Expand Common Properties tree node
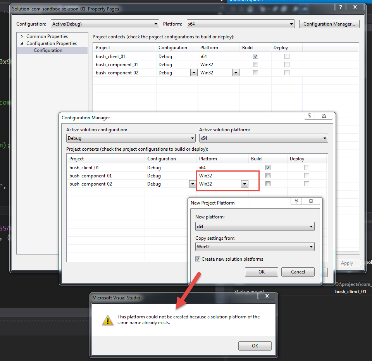 click(x=22, y=36)
